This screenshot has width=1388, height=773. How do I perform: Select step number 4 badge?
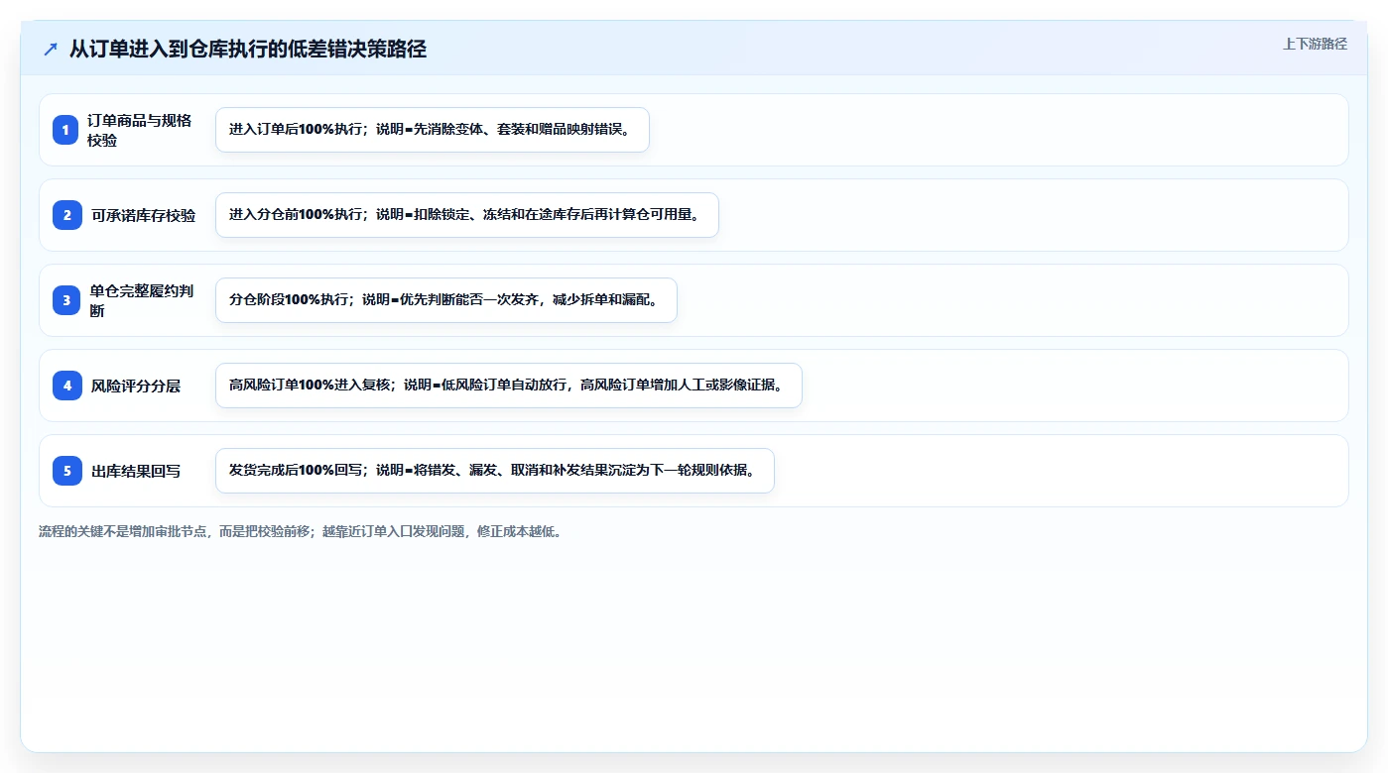pyautogui.click(x=66, y=386)
